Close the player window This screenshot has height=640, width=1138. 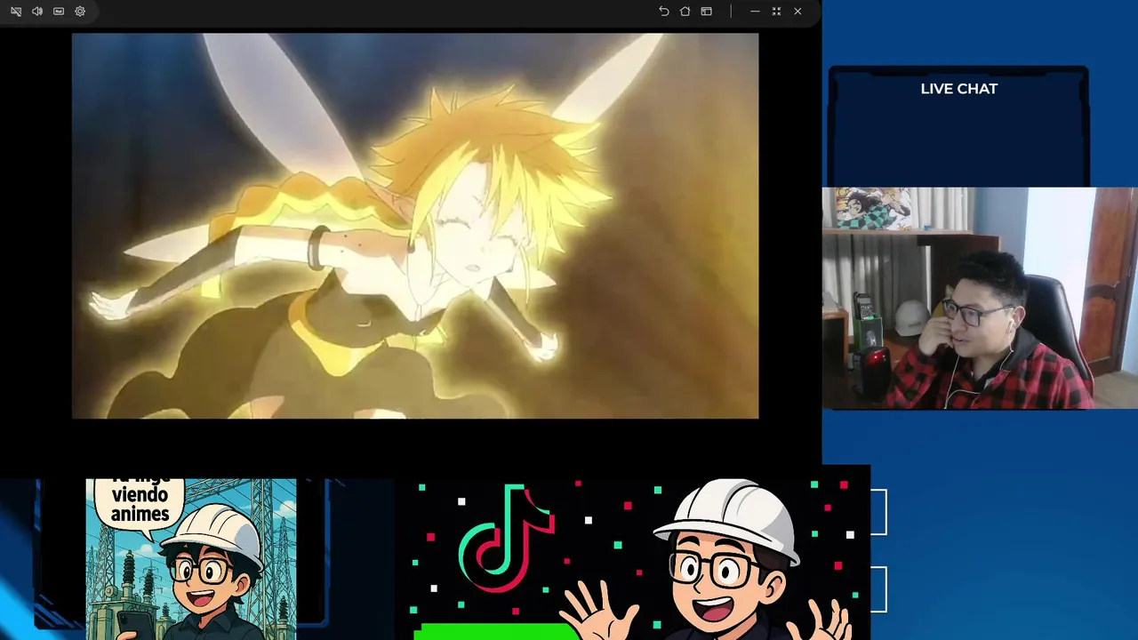(797, 12)
